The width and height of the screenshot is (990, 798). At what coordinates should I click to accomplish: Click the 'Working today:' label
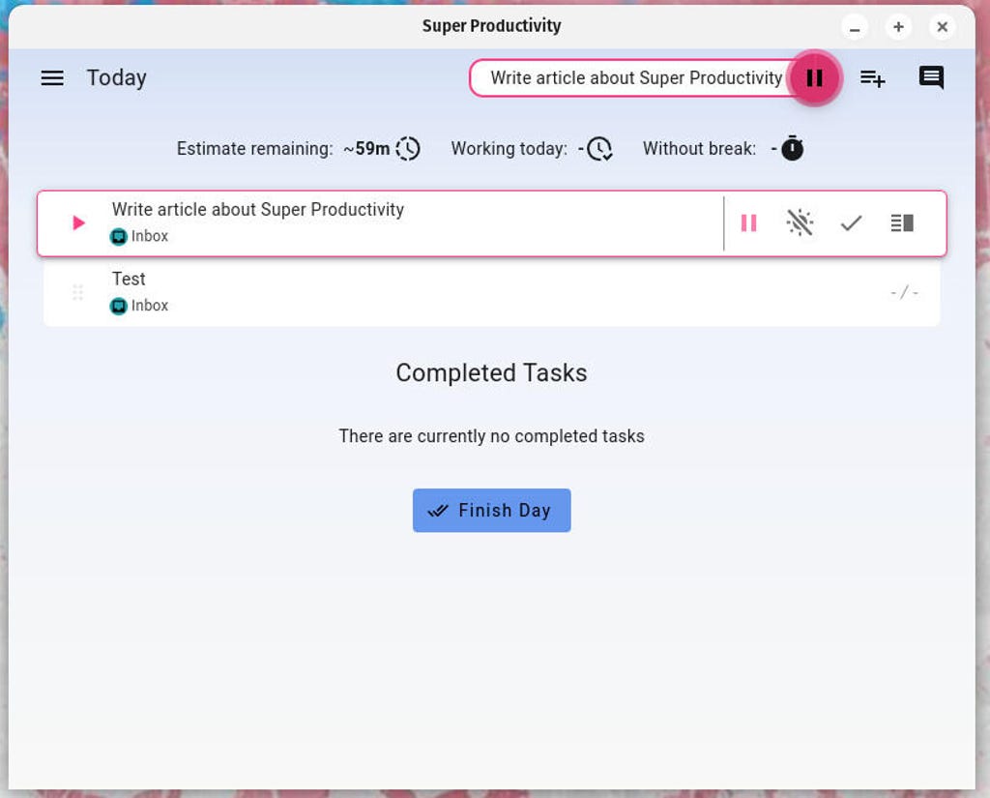pos(509,149)
